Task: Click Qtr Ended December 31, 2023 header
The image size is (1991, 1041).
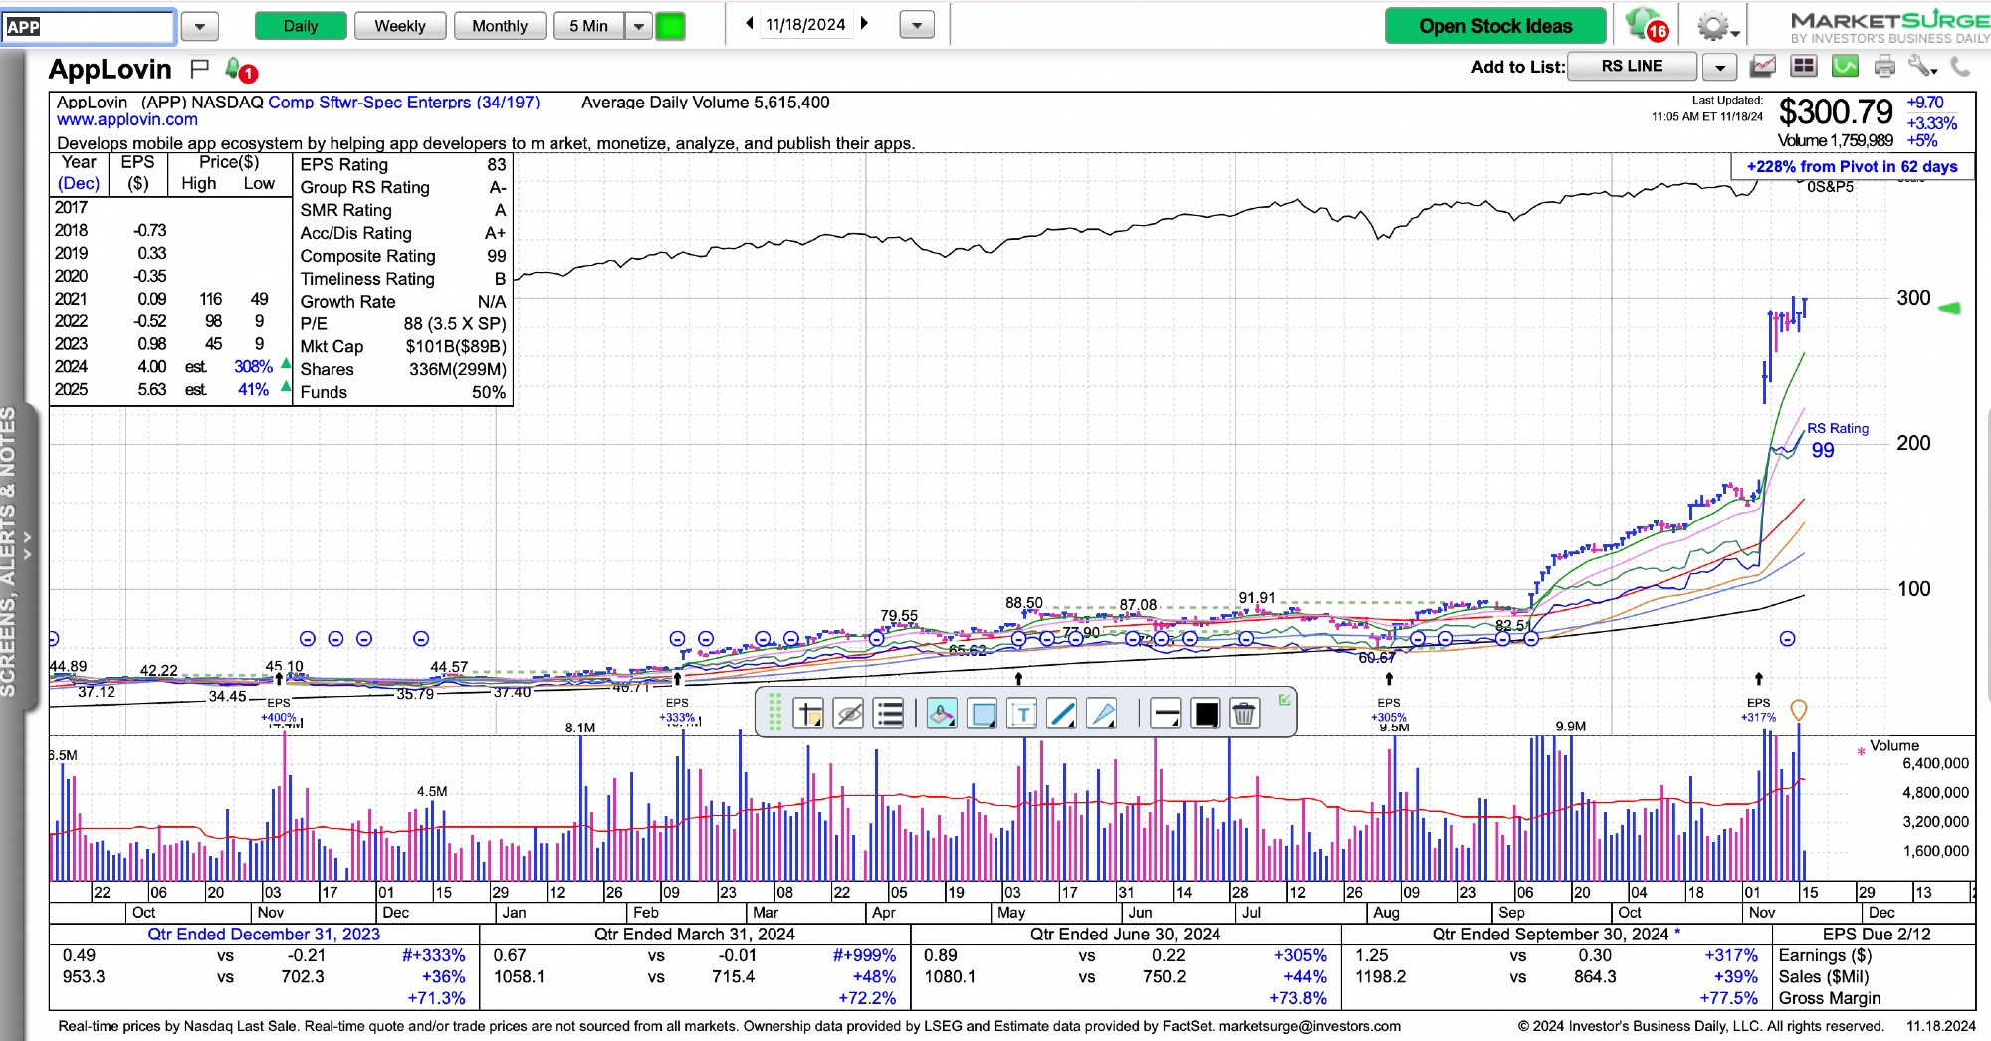Action: 264,935
